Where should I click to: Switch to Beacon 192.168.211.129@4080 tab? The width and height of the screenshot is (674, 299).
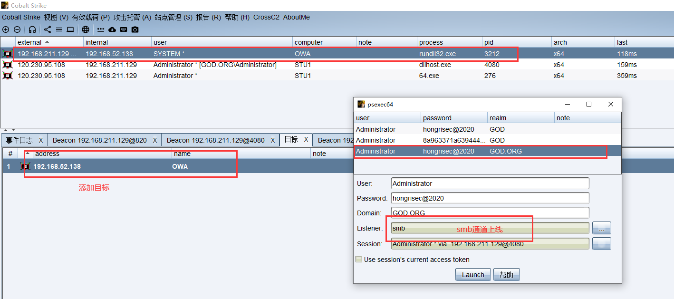click(x=216, y=140)
